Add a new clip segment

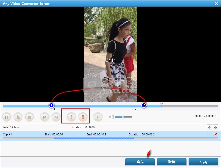(x=98, y=117)
